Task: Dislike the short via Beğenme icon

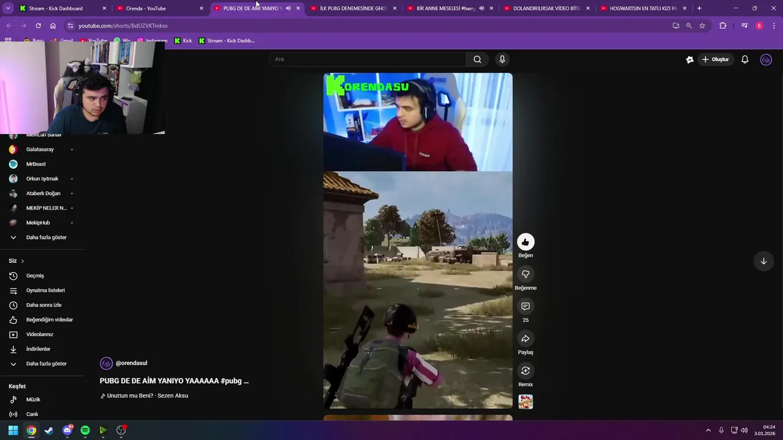Action: pos(525,274)
